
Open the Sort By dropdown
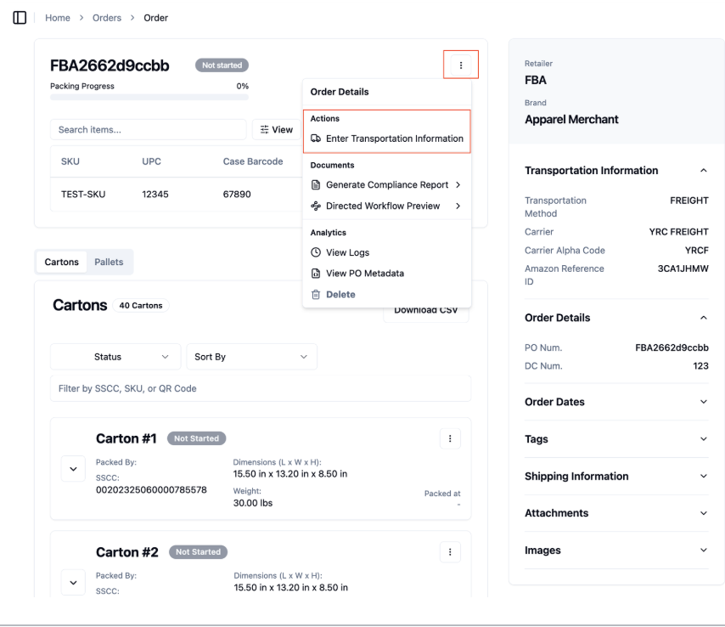coord(251,357)
